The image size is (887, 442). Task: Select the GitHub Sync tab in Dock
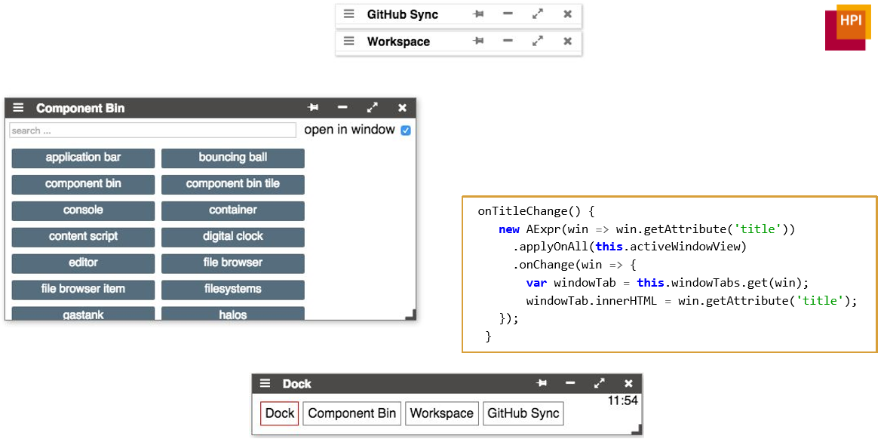click(x=523, y=413)
